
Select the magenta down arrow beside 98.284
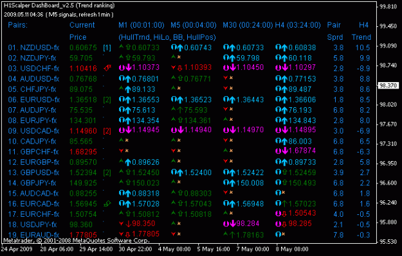tap(233, 224)
